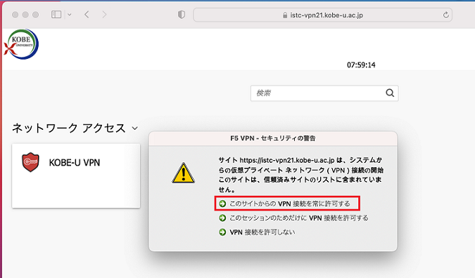Click the address bar istc-vpn21.kobe-u.ac.jp

(322, 15)
